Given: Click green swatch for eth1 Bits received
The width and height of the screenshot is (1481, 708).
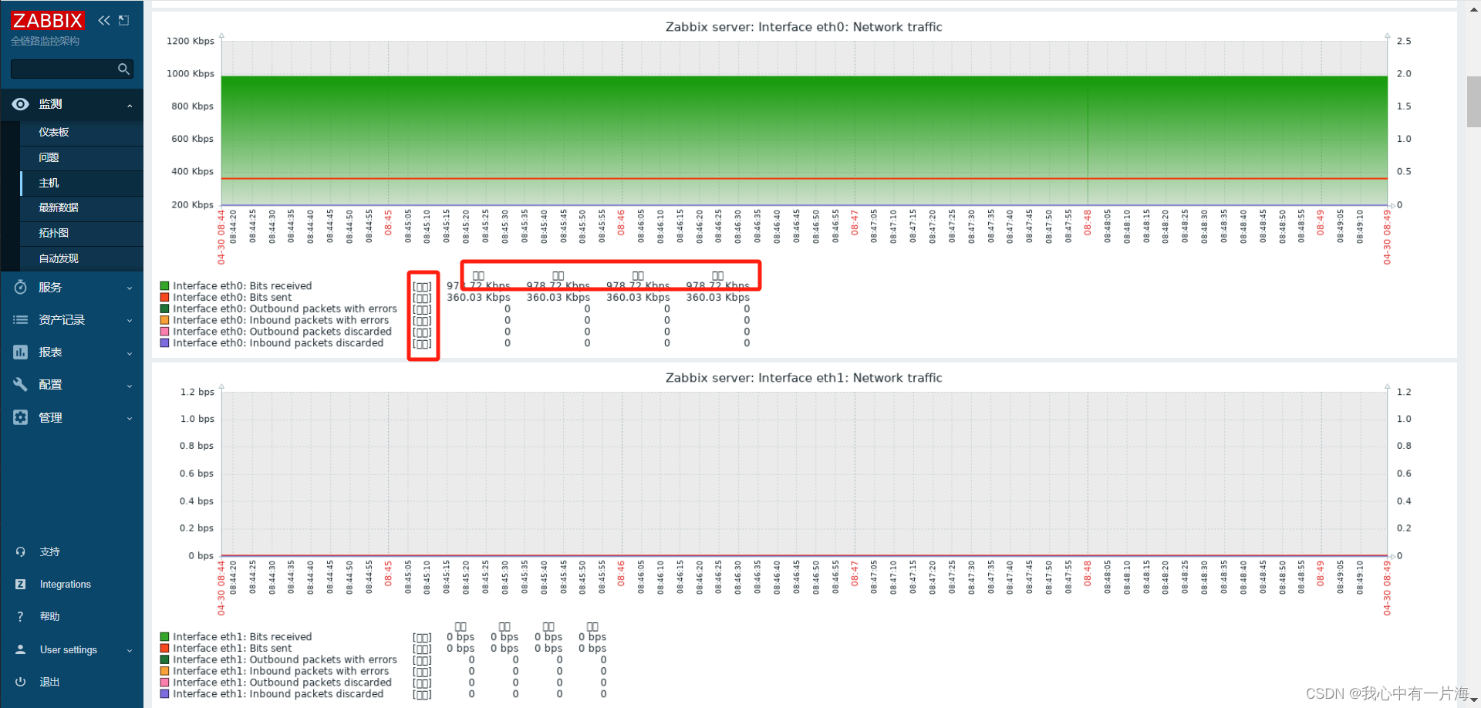Looking at the screenshot, I should click(164, 637).
